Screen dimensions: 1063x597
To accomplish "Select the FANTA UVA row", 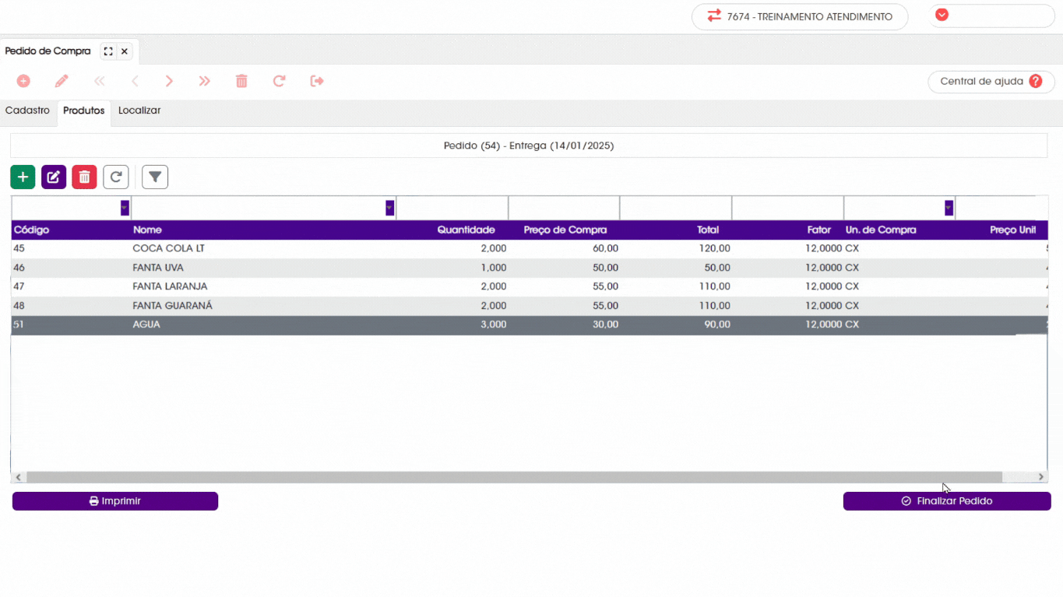I will point(530,268).
